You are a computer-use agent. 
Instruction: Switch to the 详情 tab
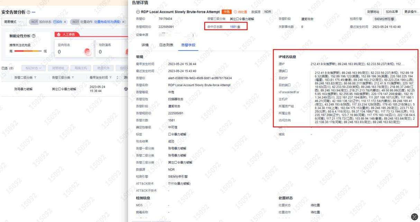145,45
